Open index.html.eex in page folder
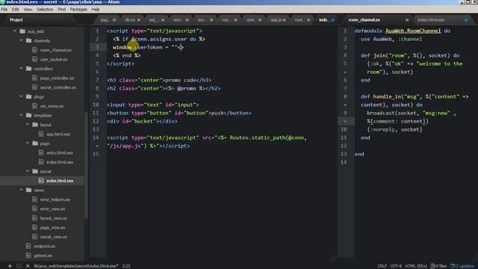478x269 pixels. 60,162
